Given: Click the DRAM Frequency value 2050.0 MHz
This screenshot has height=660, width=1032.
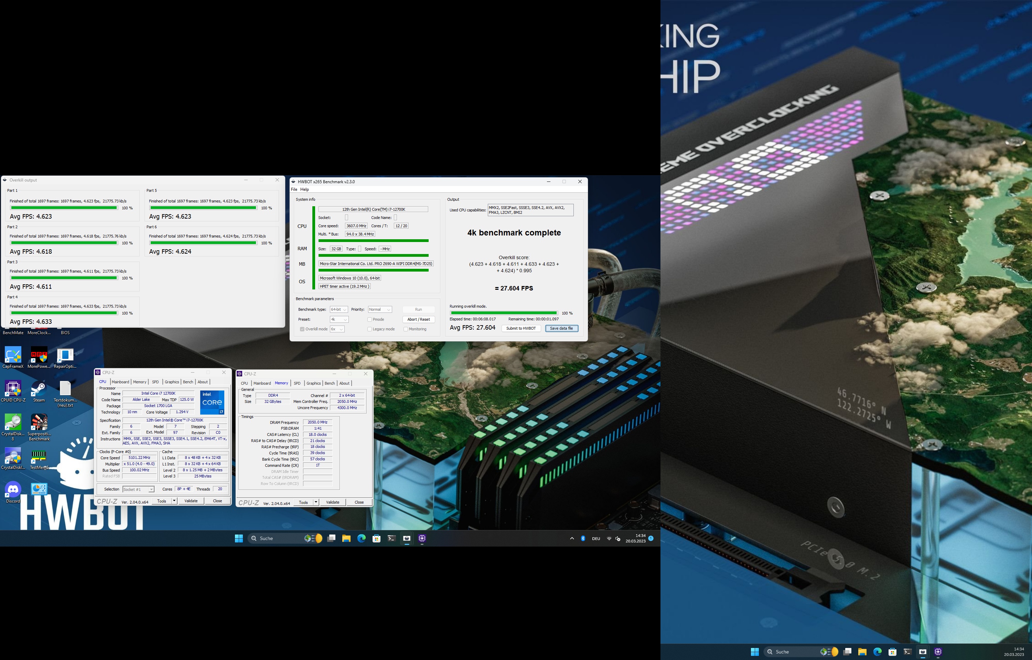Looking at the screenshot, I should tap(318, 422).
